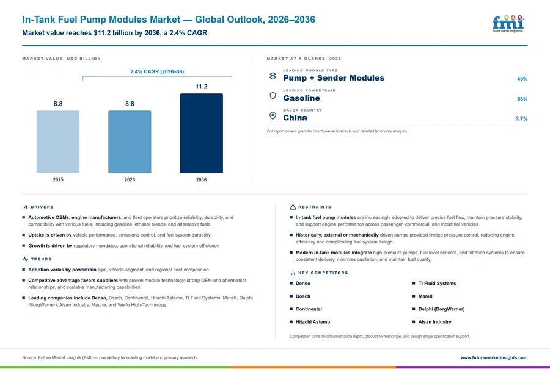
Task: Click the arrow icon next to Drivers heading
Action: [25, 207]
